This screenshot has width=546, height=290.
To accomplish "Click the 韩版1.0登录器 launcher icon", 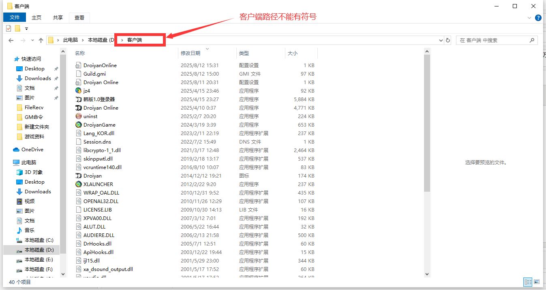I will click(x=79, y=99).
